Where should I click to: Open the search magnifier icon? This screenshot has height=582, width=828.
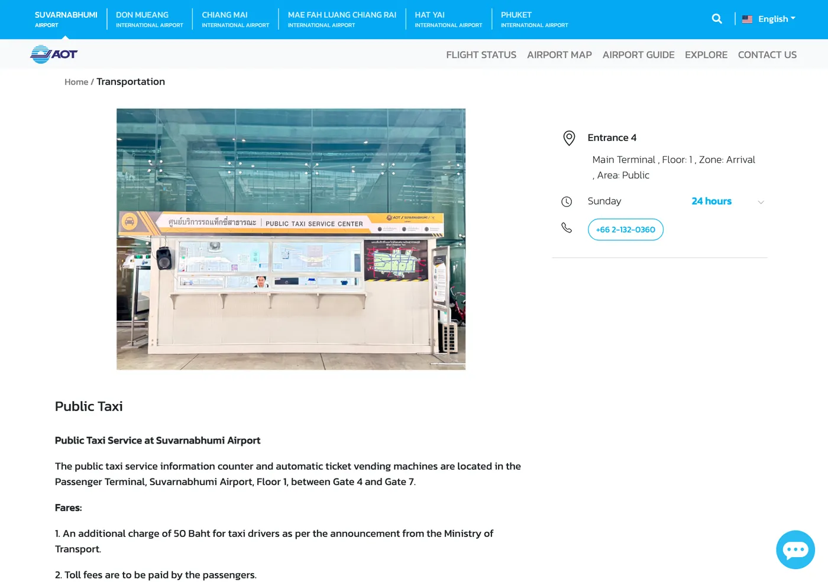click(x=717, y=19)
